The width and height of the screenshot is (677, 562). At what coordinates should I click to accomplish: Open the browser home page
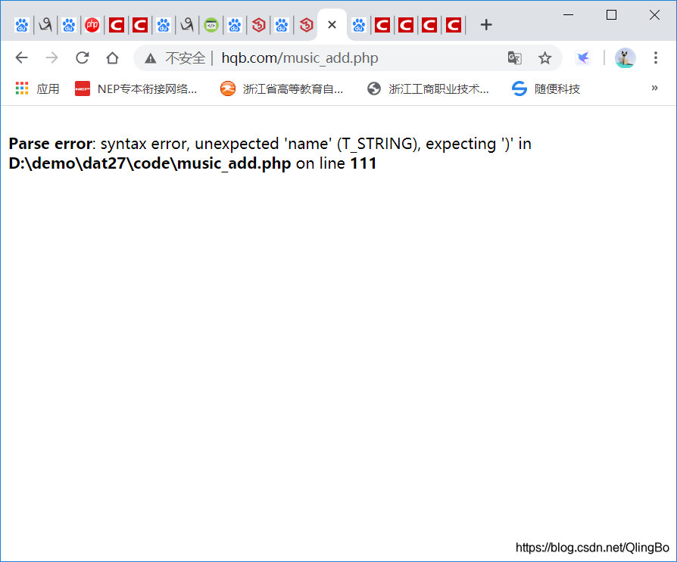(112, 57)
